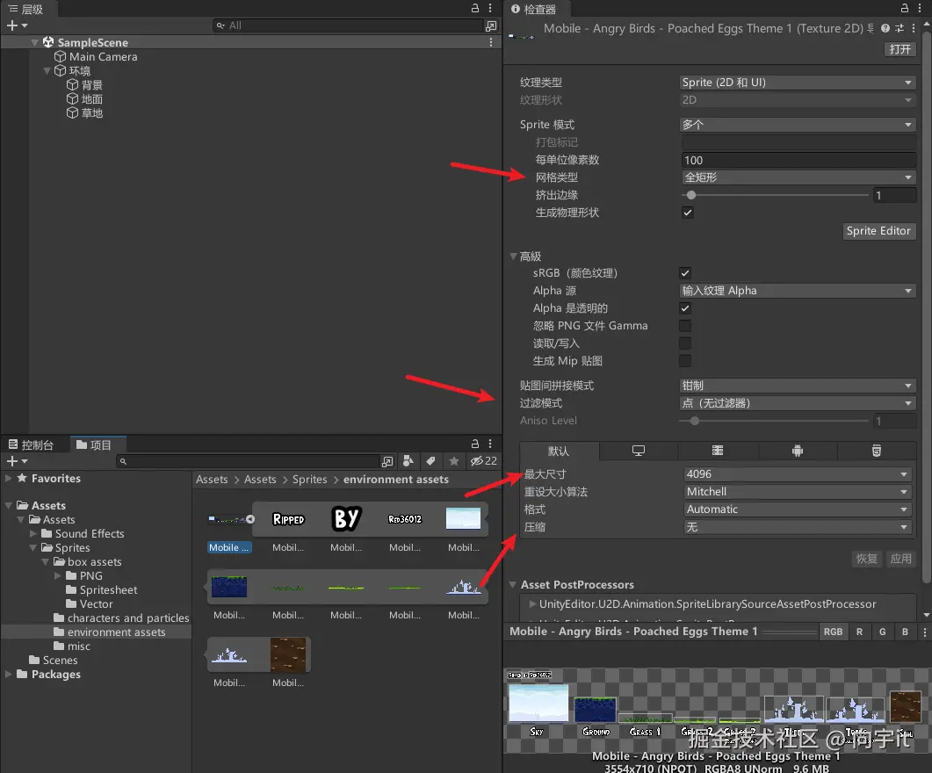Image resolution: width=932 pixels, height=773 pixels.
Task: Open the 贴图间拼接模式 dropdown
Action: coord(797,386)
